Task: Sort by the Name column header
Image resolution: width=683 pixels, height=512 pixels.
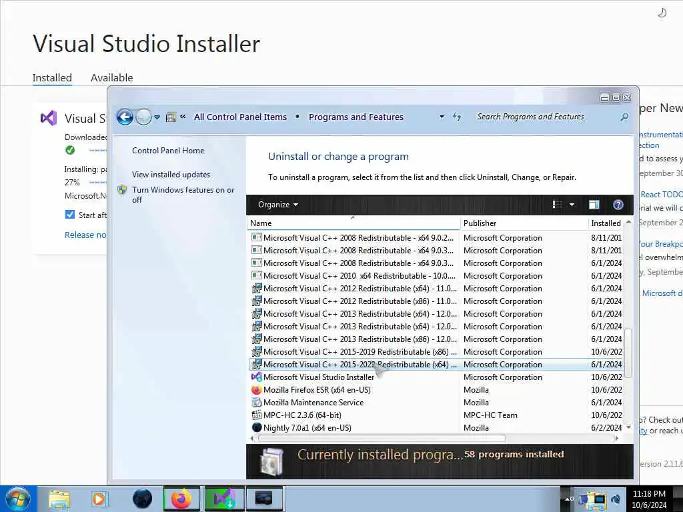Action: tap(354, 223)
